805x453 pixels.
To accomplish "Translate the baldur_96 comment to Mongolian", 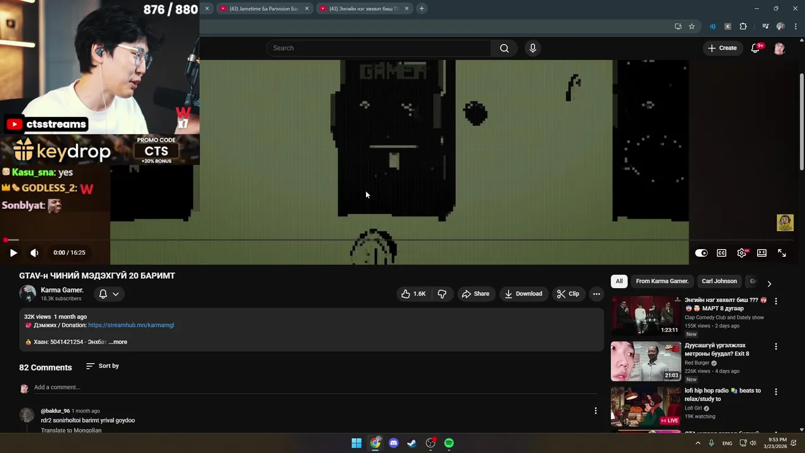I will (x=71, y=431).
